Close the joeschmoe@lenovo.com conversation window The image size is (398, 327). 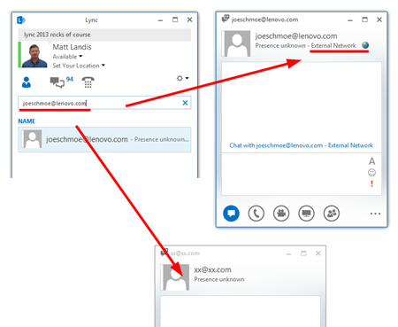click(x=379, y=19)
